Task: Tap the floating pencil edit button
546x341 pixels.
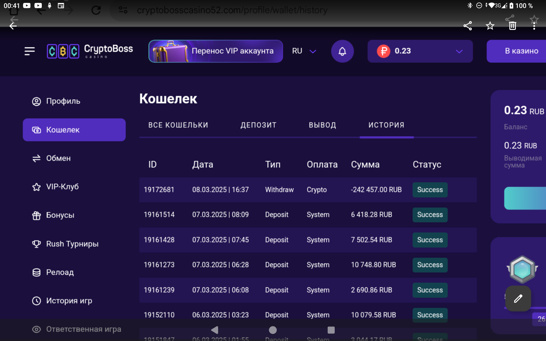Action: 518,298
